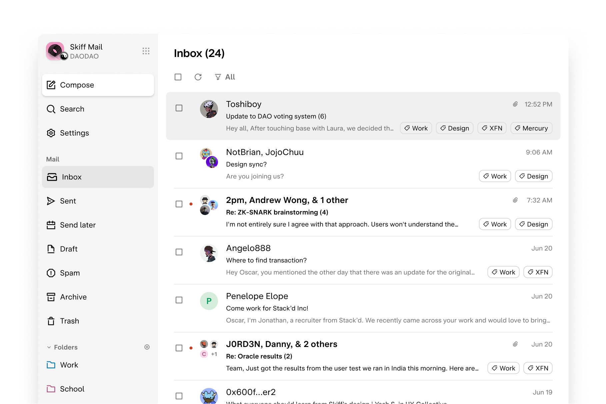Open the Draft mailbox

pyautogui.click(x=98, y=249)
